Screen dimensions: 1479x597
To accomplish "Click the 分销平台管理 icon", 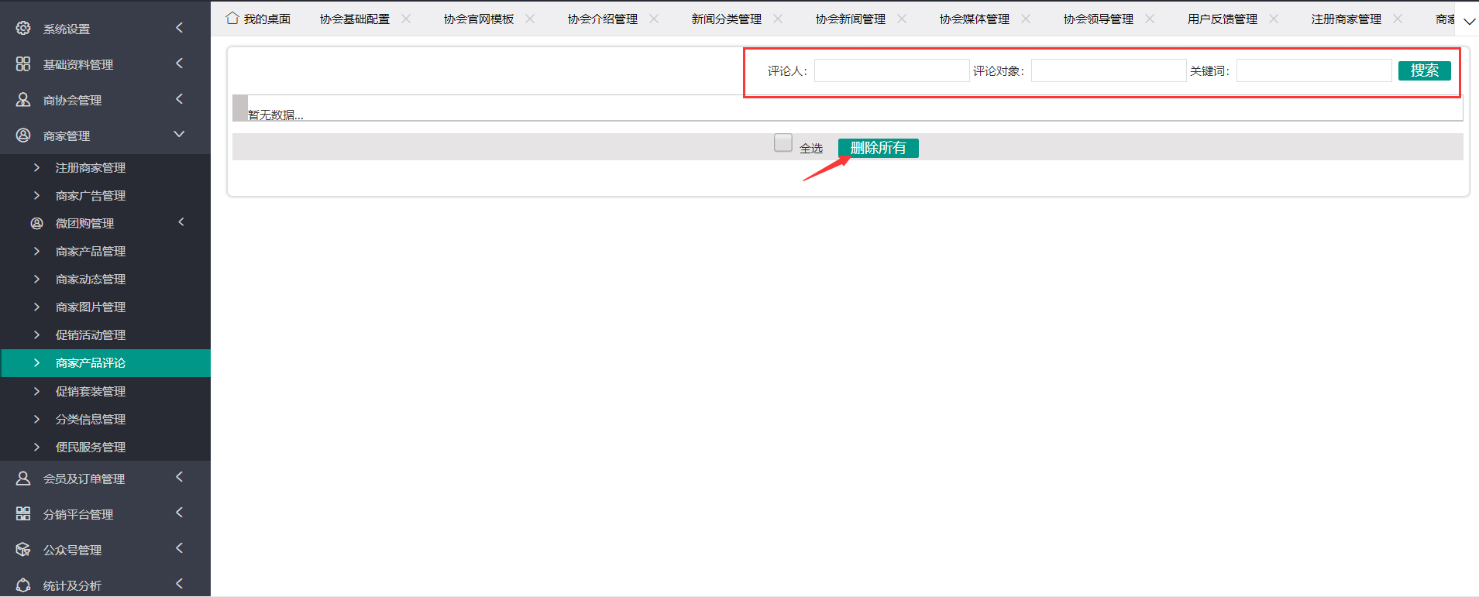I will point(23,514).
